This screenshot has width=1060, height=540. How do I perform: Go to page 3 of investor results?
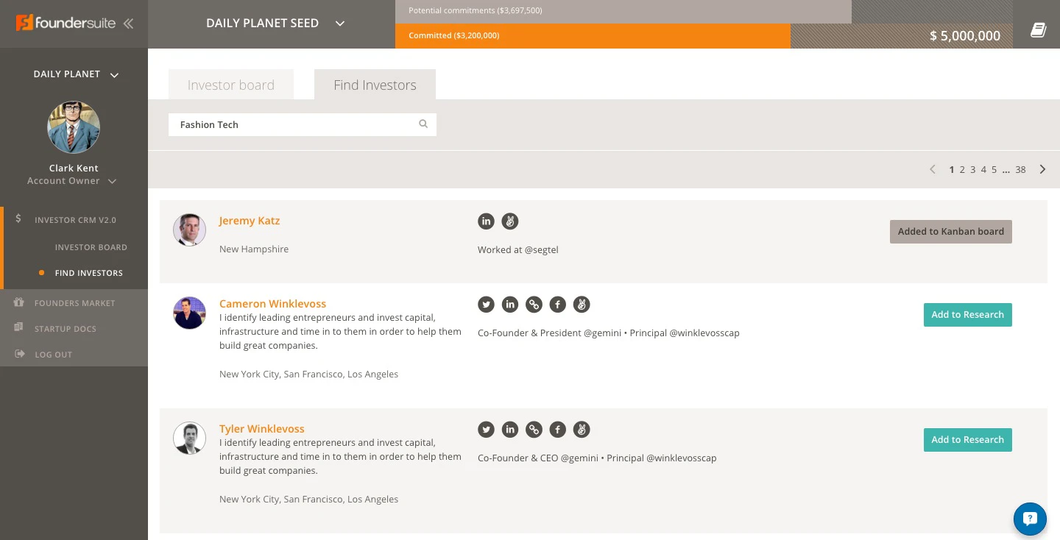pyautogui.click(x=972, y=168)
